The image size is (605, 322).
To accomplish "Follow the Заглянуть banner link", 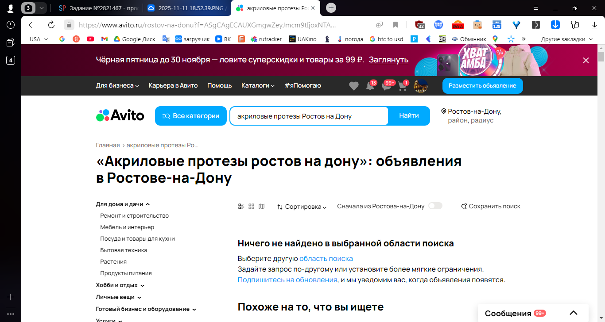I will click(389, 60).
